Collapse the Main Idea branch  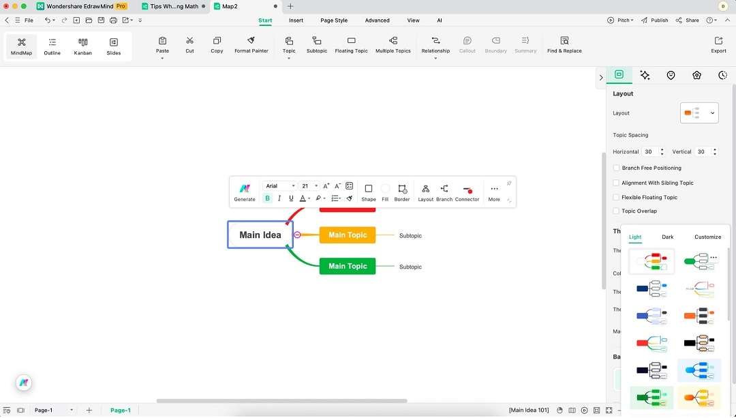[297, 235]
